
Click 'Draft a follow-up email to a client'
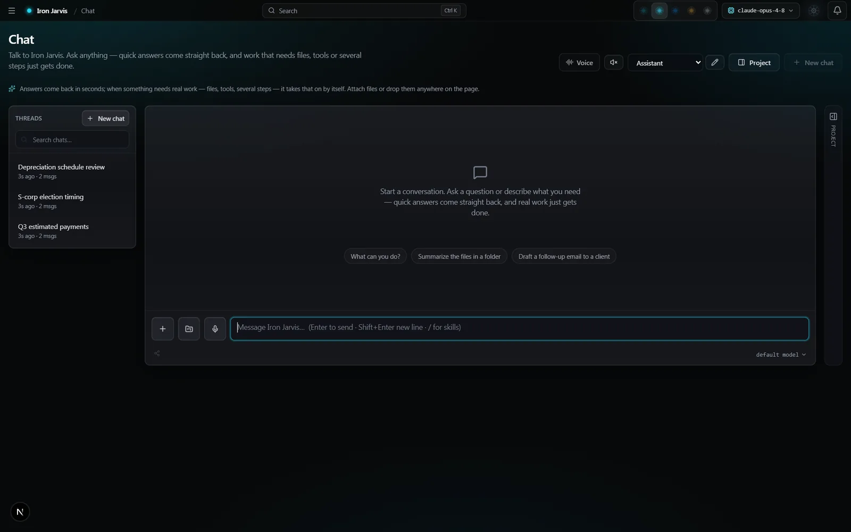[564, 256]
